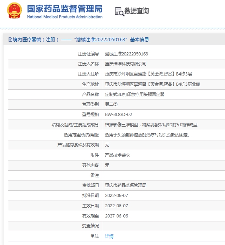
Task: Click the 数据查询 search document icon
Action: click(x=119, y=12)
